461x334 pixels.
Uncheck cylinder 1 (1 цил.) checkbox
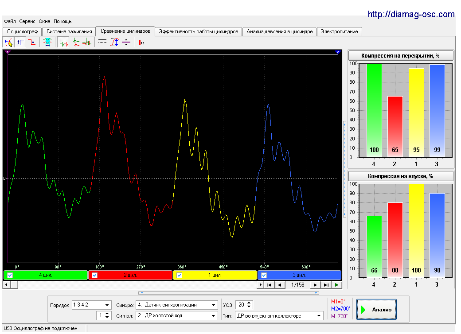click(180, 275)
